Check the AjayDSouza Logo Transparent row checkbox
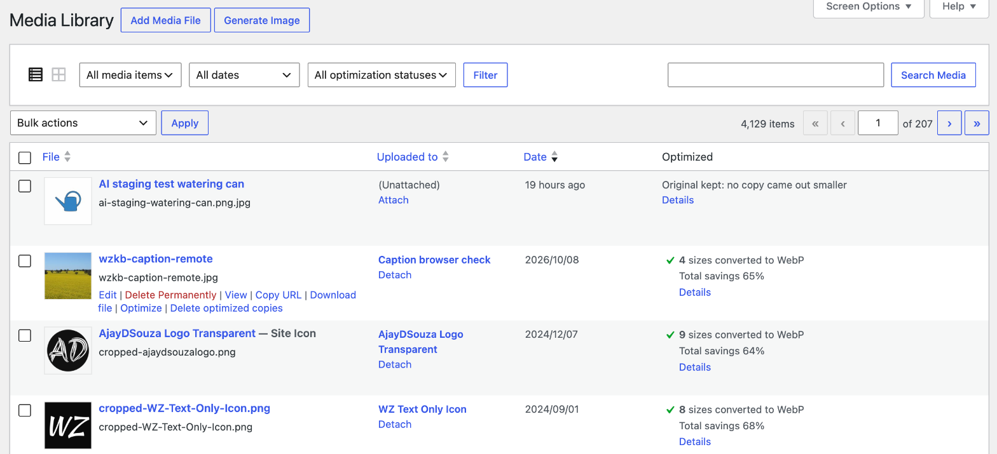997x454 pixels. tap(25, 336)
